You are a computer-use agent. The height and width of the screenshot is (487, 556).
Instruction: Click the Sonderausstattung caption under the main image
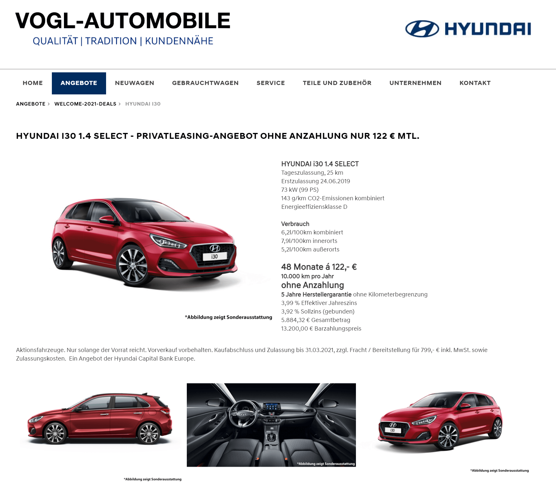228,317
